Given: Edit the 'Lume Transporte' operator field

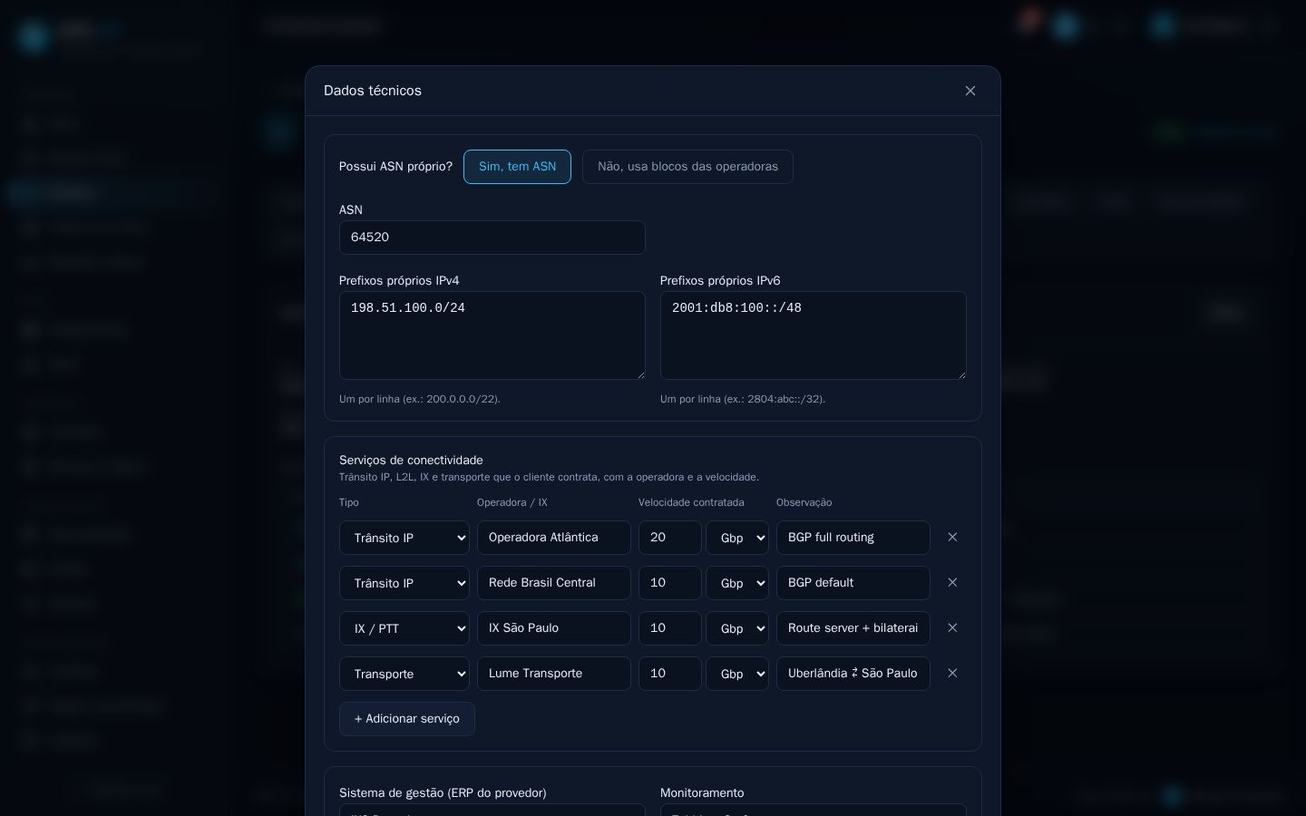Looking at the screenshot, I should [554, 674].
